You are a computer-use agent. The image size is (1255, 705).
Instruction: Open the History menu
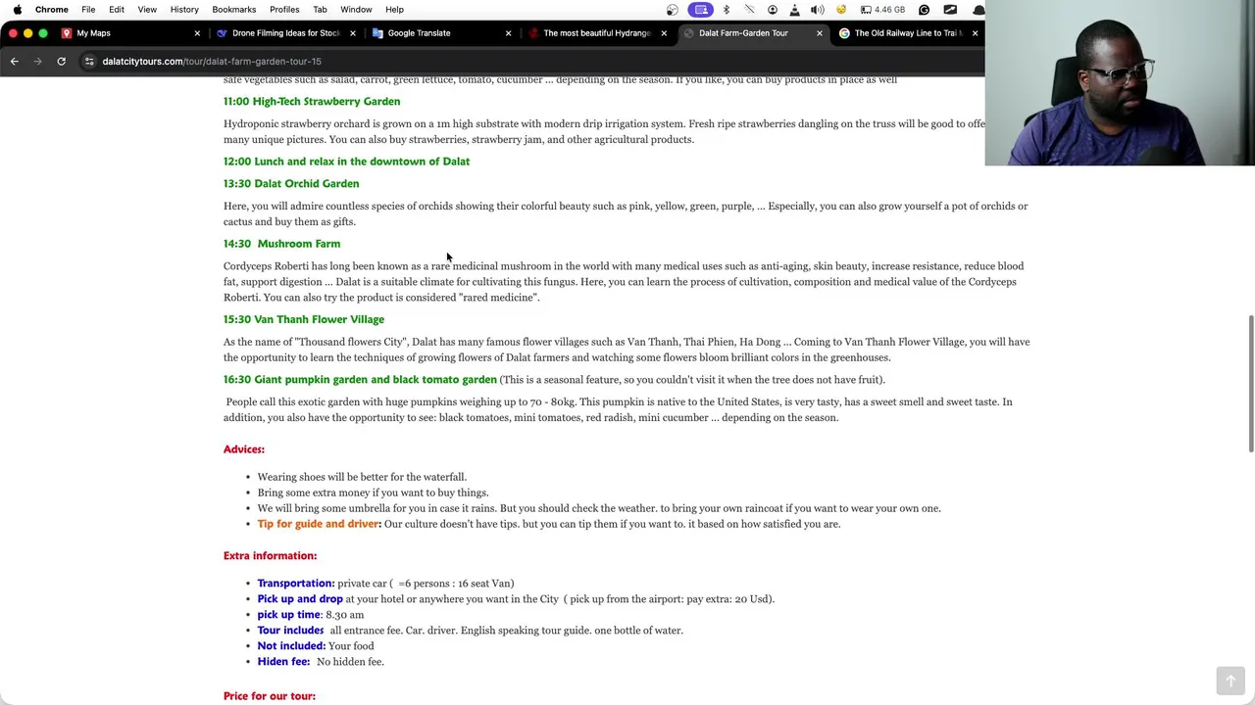[x=184, y=10]
